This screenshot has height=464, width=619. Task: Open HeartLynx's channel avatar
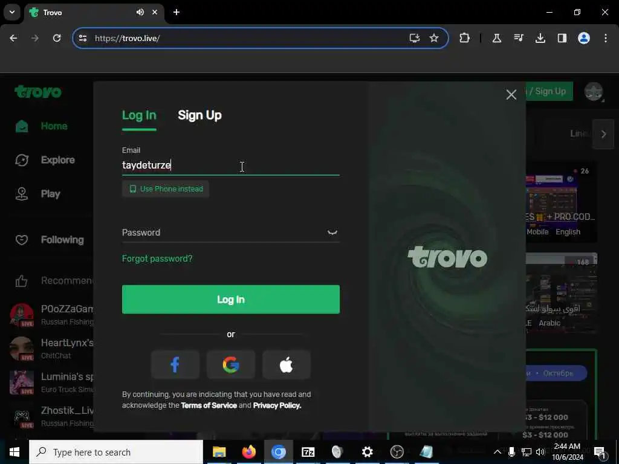point(22,349)
